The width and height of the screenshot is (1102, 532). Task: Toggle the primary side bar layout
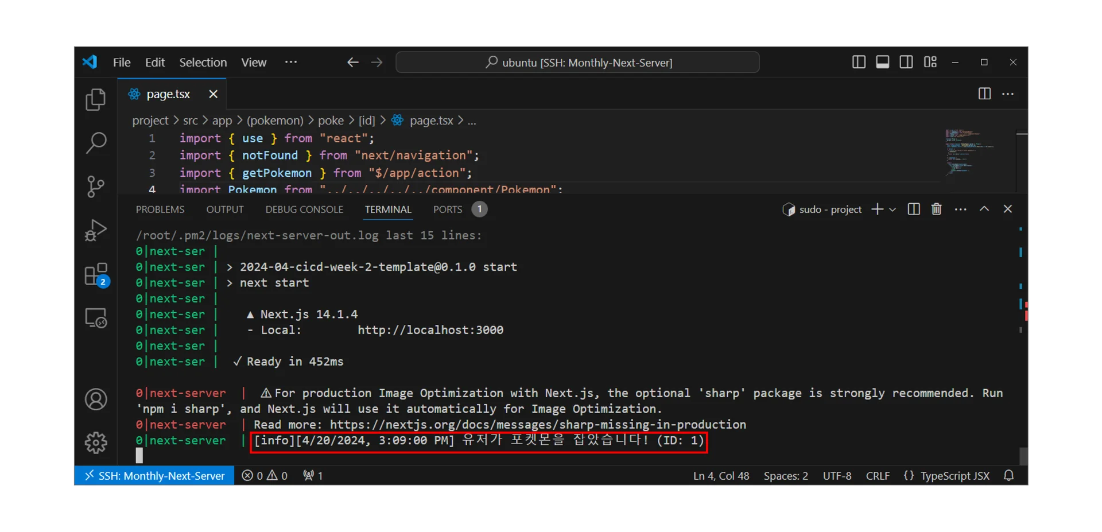859,62
